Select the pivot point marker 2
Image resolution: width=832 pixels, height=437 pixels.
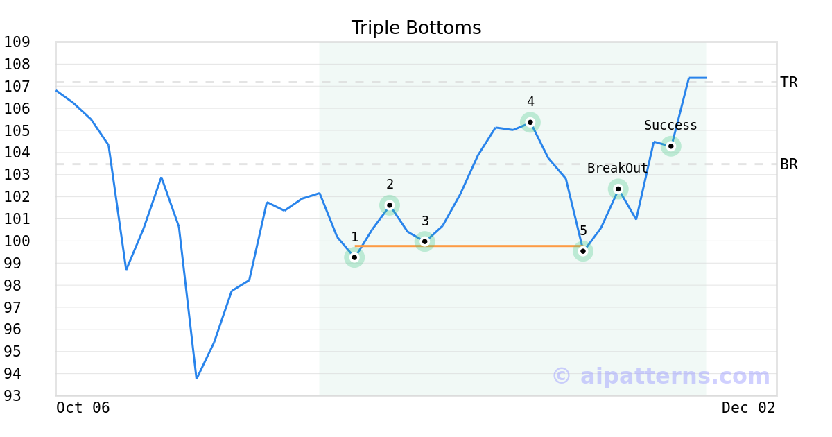[390, 205]
